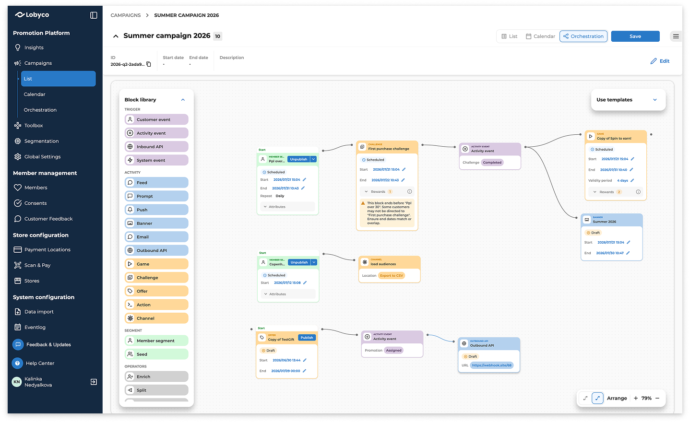Open the Segmentation menu item
This screenshot has width=690, height=423.
click(x=42, y=141)
